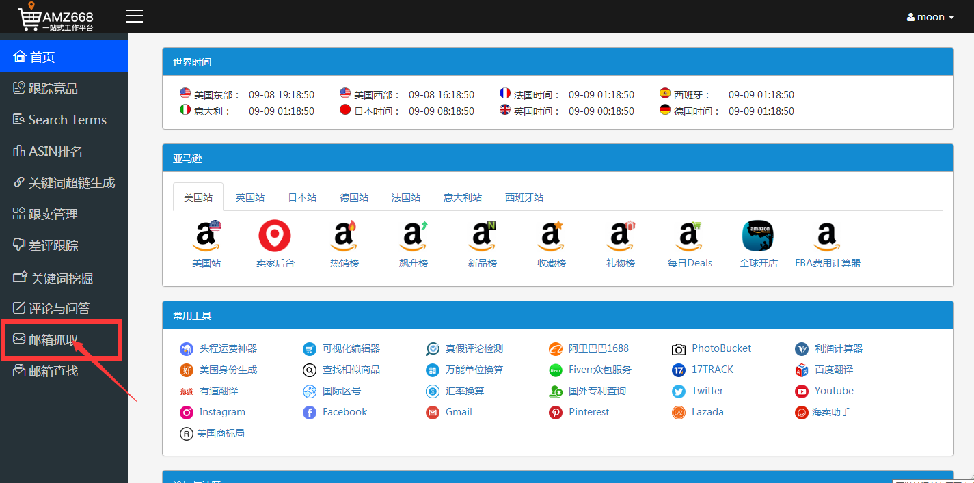Open the 礼物榜 Amazon icon
Image resolution: width=974 pixels, height=483 pixels.
[621, 236]
